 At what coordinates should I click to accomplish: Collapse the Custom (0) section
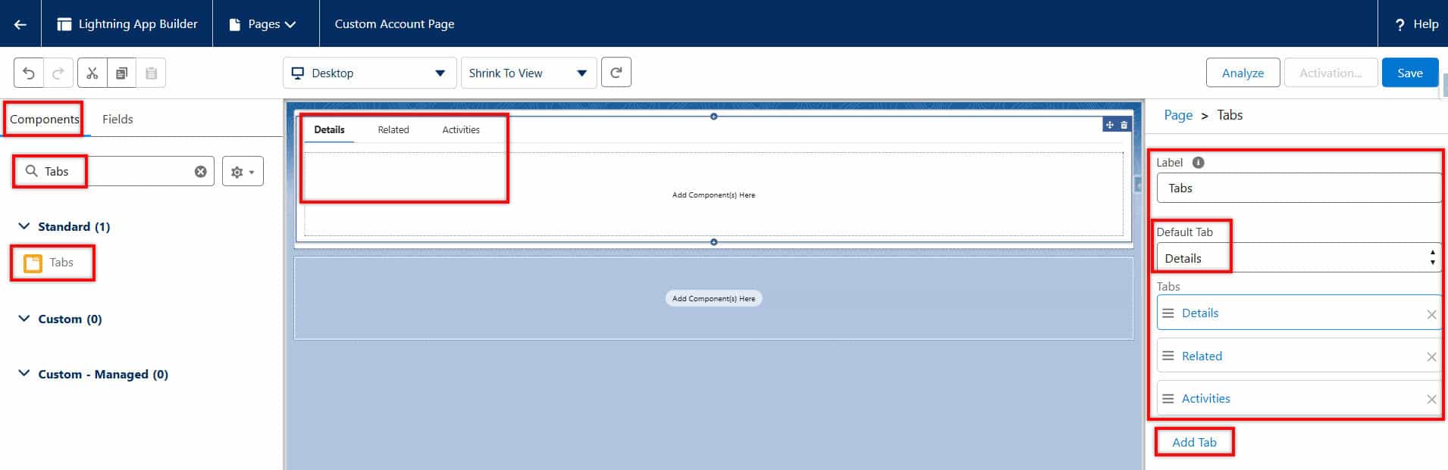[24, 319]
